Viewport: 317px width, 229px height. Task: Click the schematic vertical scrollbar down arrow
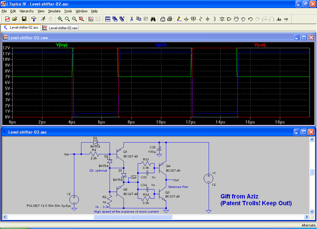point(312,211)
